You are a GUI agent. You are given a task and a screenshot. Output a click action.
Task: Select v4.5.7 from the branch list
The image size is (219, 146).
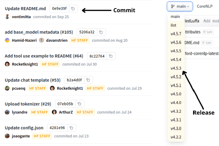176,34
